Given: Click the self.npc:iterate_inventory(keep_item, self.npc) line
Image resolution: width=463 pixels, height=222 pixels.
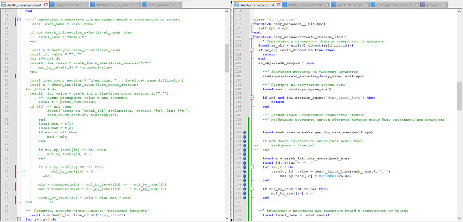Looking at the screenshot, I should (x=313, y=76).
